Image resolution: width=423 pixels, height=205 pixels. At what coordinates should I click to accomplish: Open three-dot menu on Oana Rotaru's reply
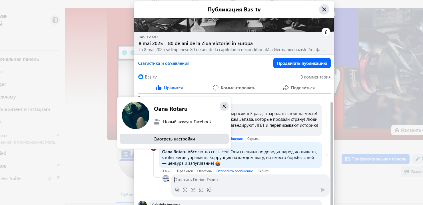tap(327, 155)
